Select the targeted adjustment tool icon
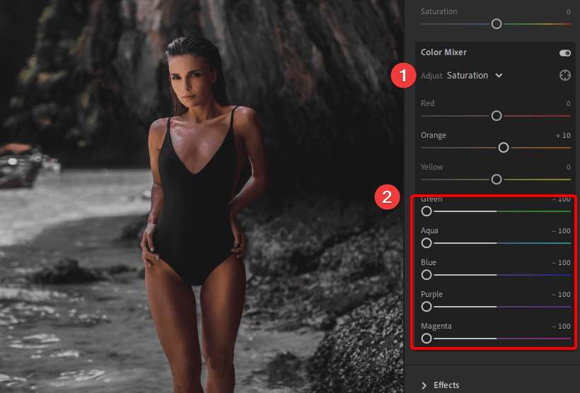Image resolution: width=580 pixels, height=393 pixels. [x=564, y=76]
